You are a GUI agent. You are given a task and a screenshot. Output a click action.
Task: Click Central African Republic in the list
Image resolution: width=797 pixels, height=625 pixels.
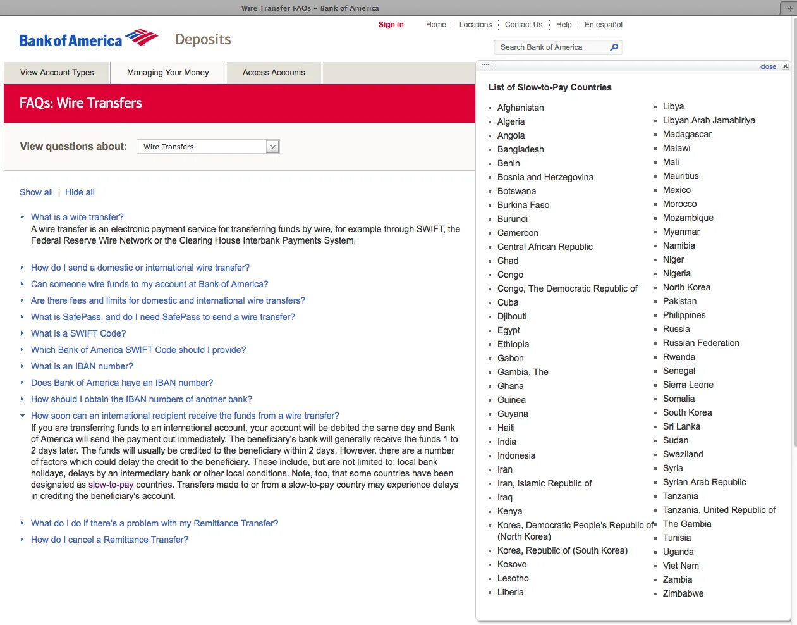[x=545, y=247]
